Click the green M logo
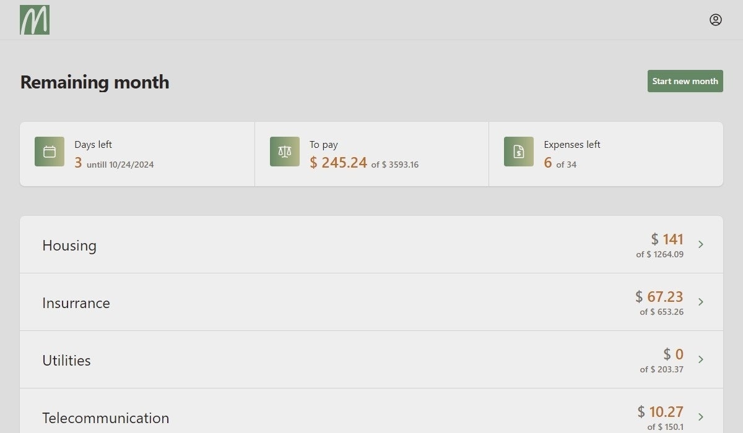This screenshot has height=433, width=743. tap(35, 20)
